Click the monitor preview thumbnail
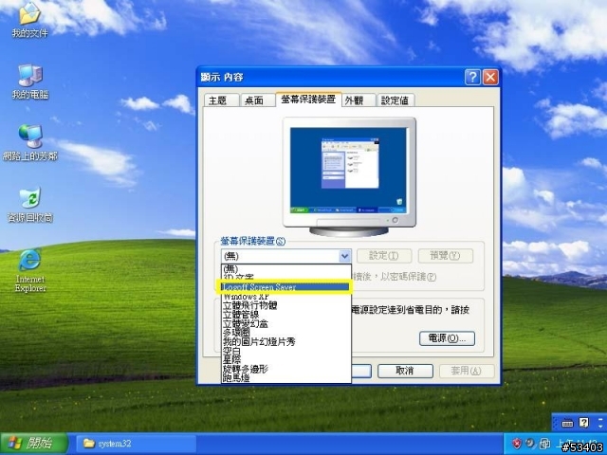 348,171
